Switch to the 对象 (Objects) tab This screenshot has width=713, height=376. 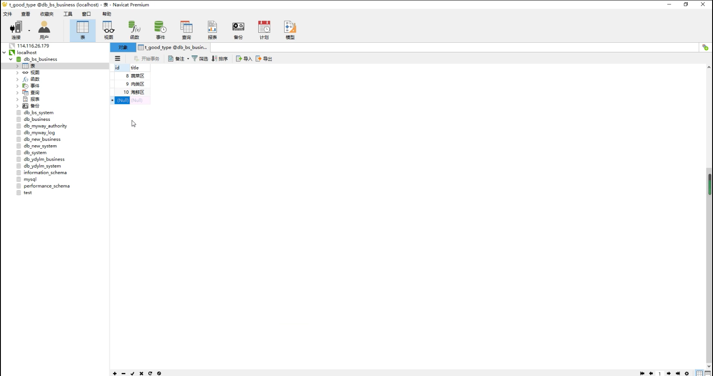point(123,47)
